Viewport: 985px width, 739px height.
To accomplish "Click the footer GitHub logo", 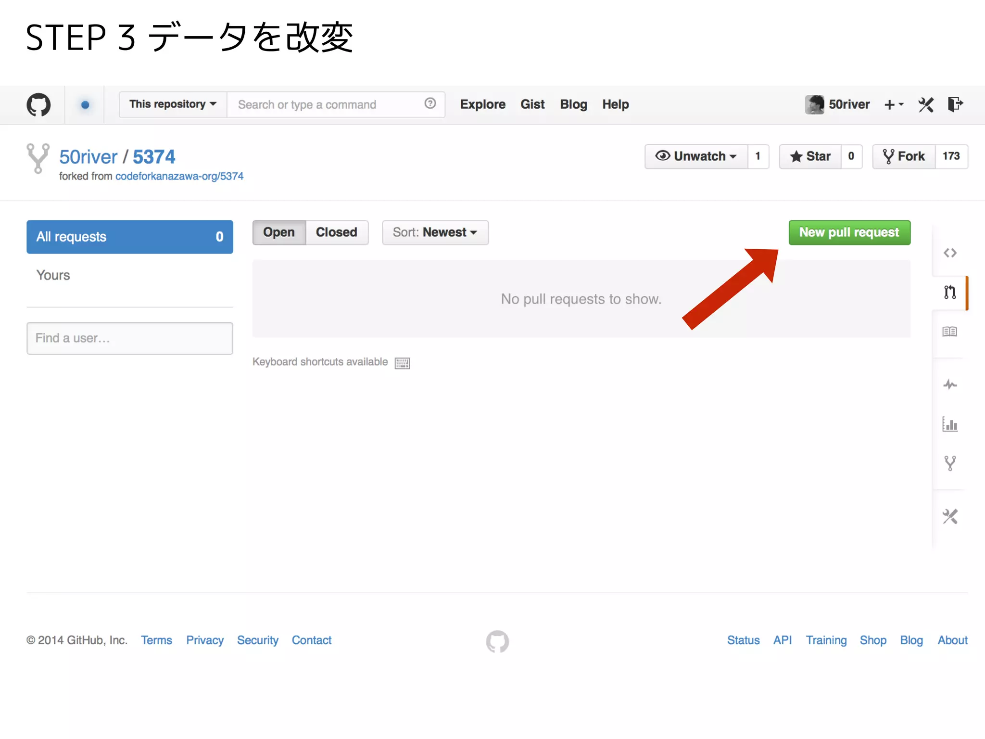I will coord(497,641).
